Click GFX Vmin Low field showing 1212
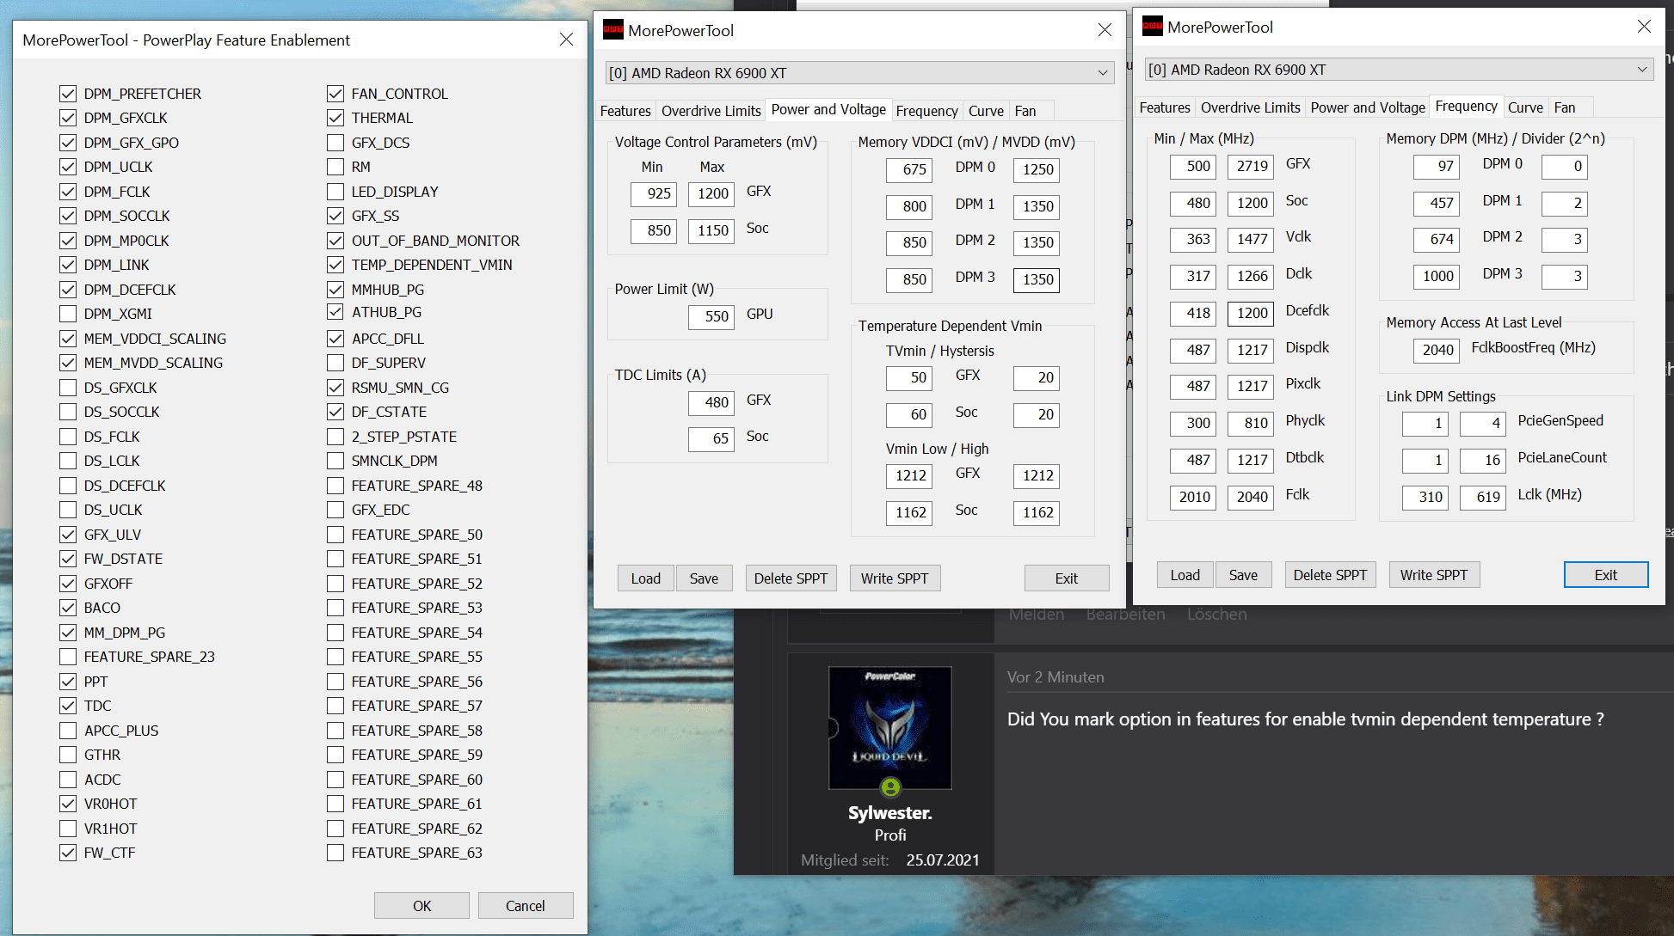The width and height of the screenshot is (1674, 936). click(x=909, y=475)
